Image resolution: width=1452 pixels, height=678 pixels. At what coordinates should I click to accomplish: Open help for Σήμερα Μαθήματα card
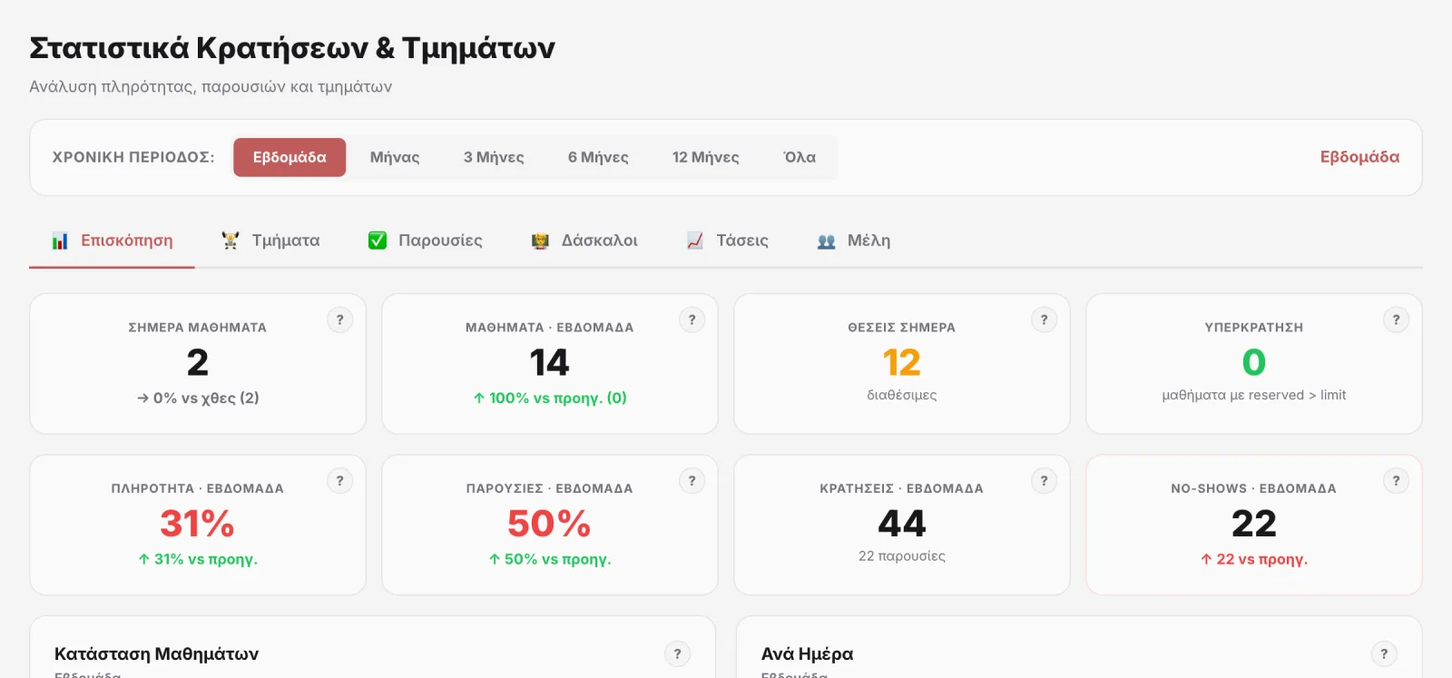pyautogui.click(x=339, y=319)
